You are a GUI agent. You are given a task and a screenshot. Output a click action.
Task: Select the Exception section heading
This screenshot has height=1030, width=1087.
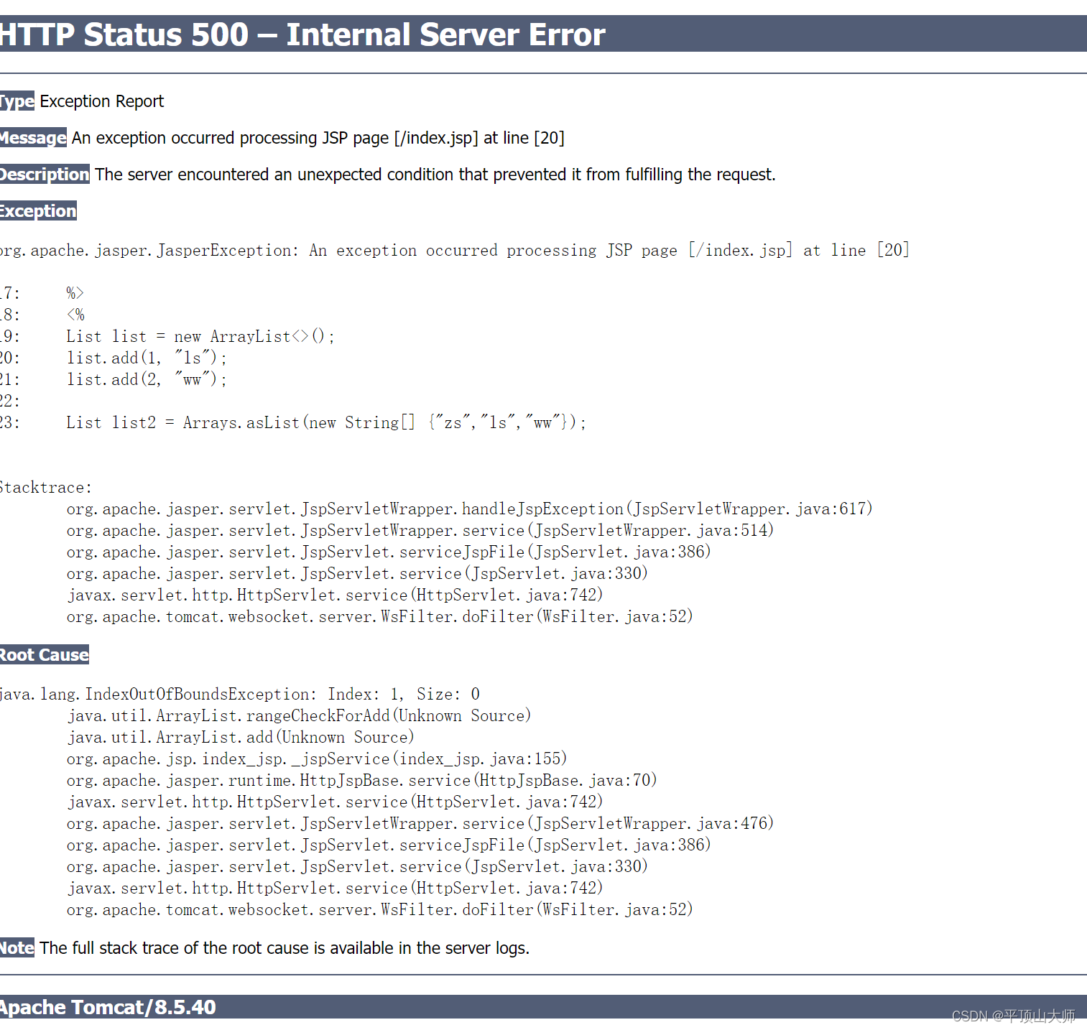click(37, 210)
